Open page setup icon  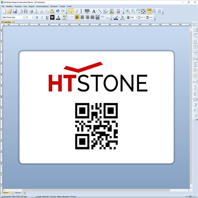coord(20,11)
